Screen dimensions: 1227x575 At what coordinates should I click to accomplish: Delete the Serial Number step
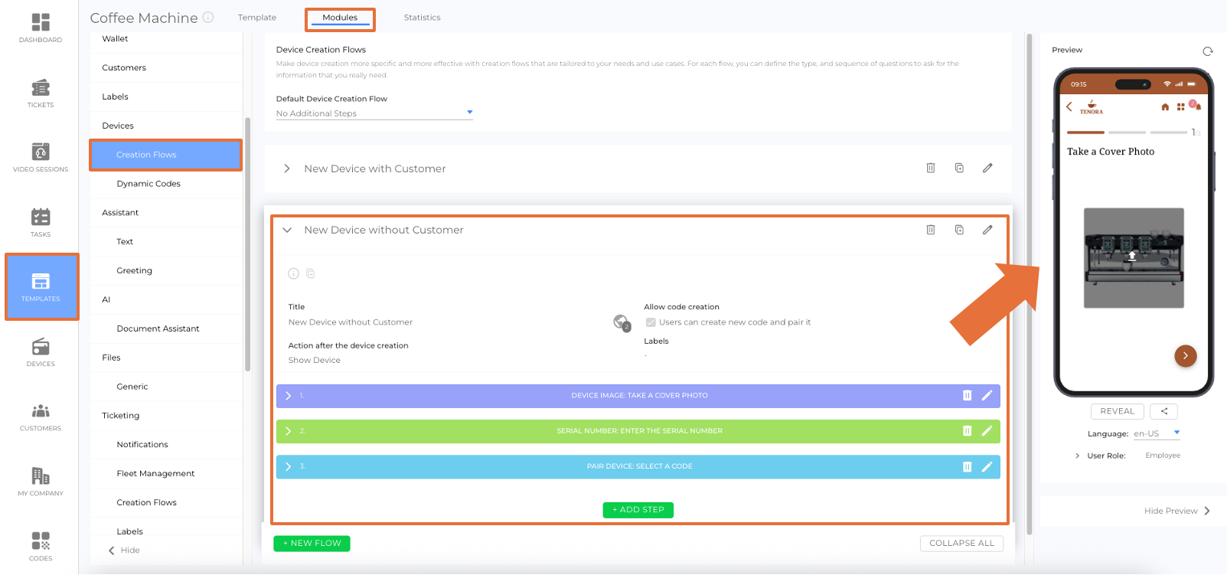967,431
